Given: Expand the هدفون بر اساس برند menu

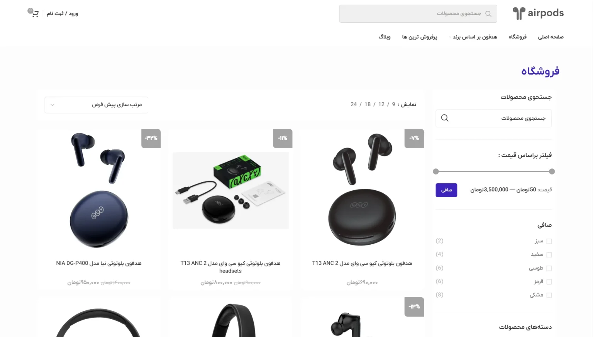Looking at the screenshot, I should pyautogui.click(x=474, y=37).
